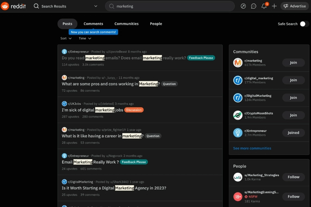Switch to the People tab
311x207 pixels.
156,24
